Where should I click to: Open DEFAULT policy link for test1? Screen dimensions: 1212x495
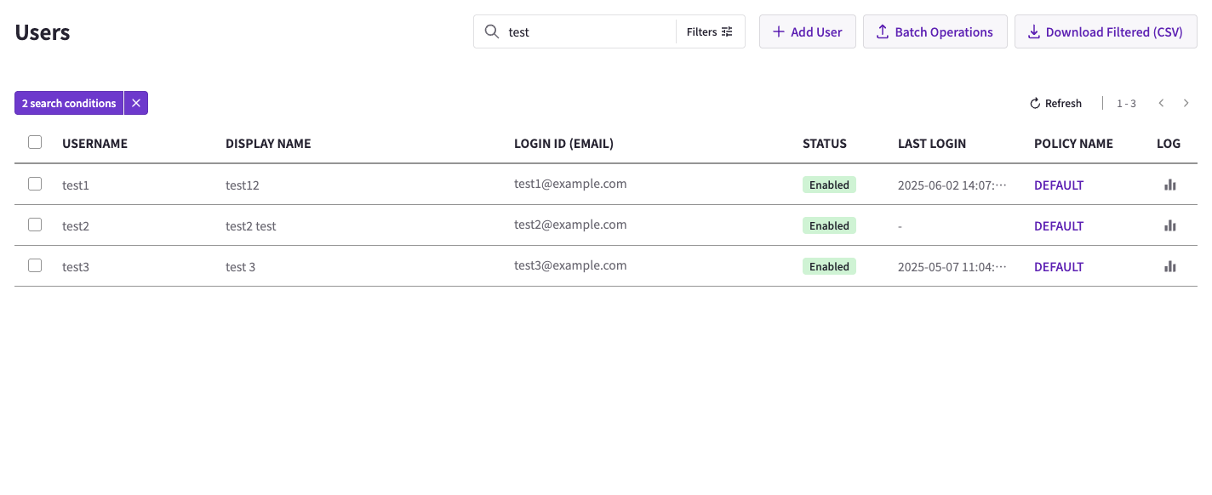point(1059,185)
